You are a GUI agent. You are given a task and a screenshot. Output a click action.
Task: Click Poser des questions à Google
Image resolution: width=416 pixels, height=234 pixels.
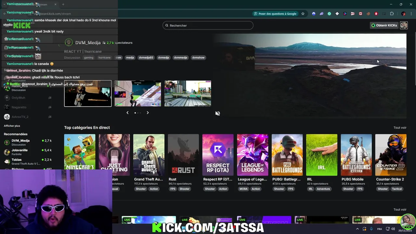click(x=275, y=14)
